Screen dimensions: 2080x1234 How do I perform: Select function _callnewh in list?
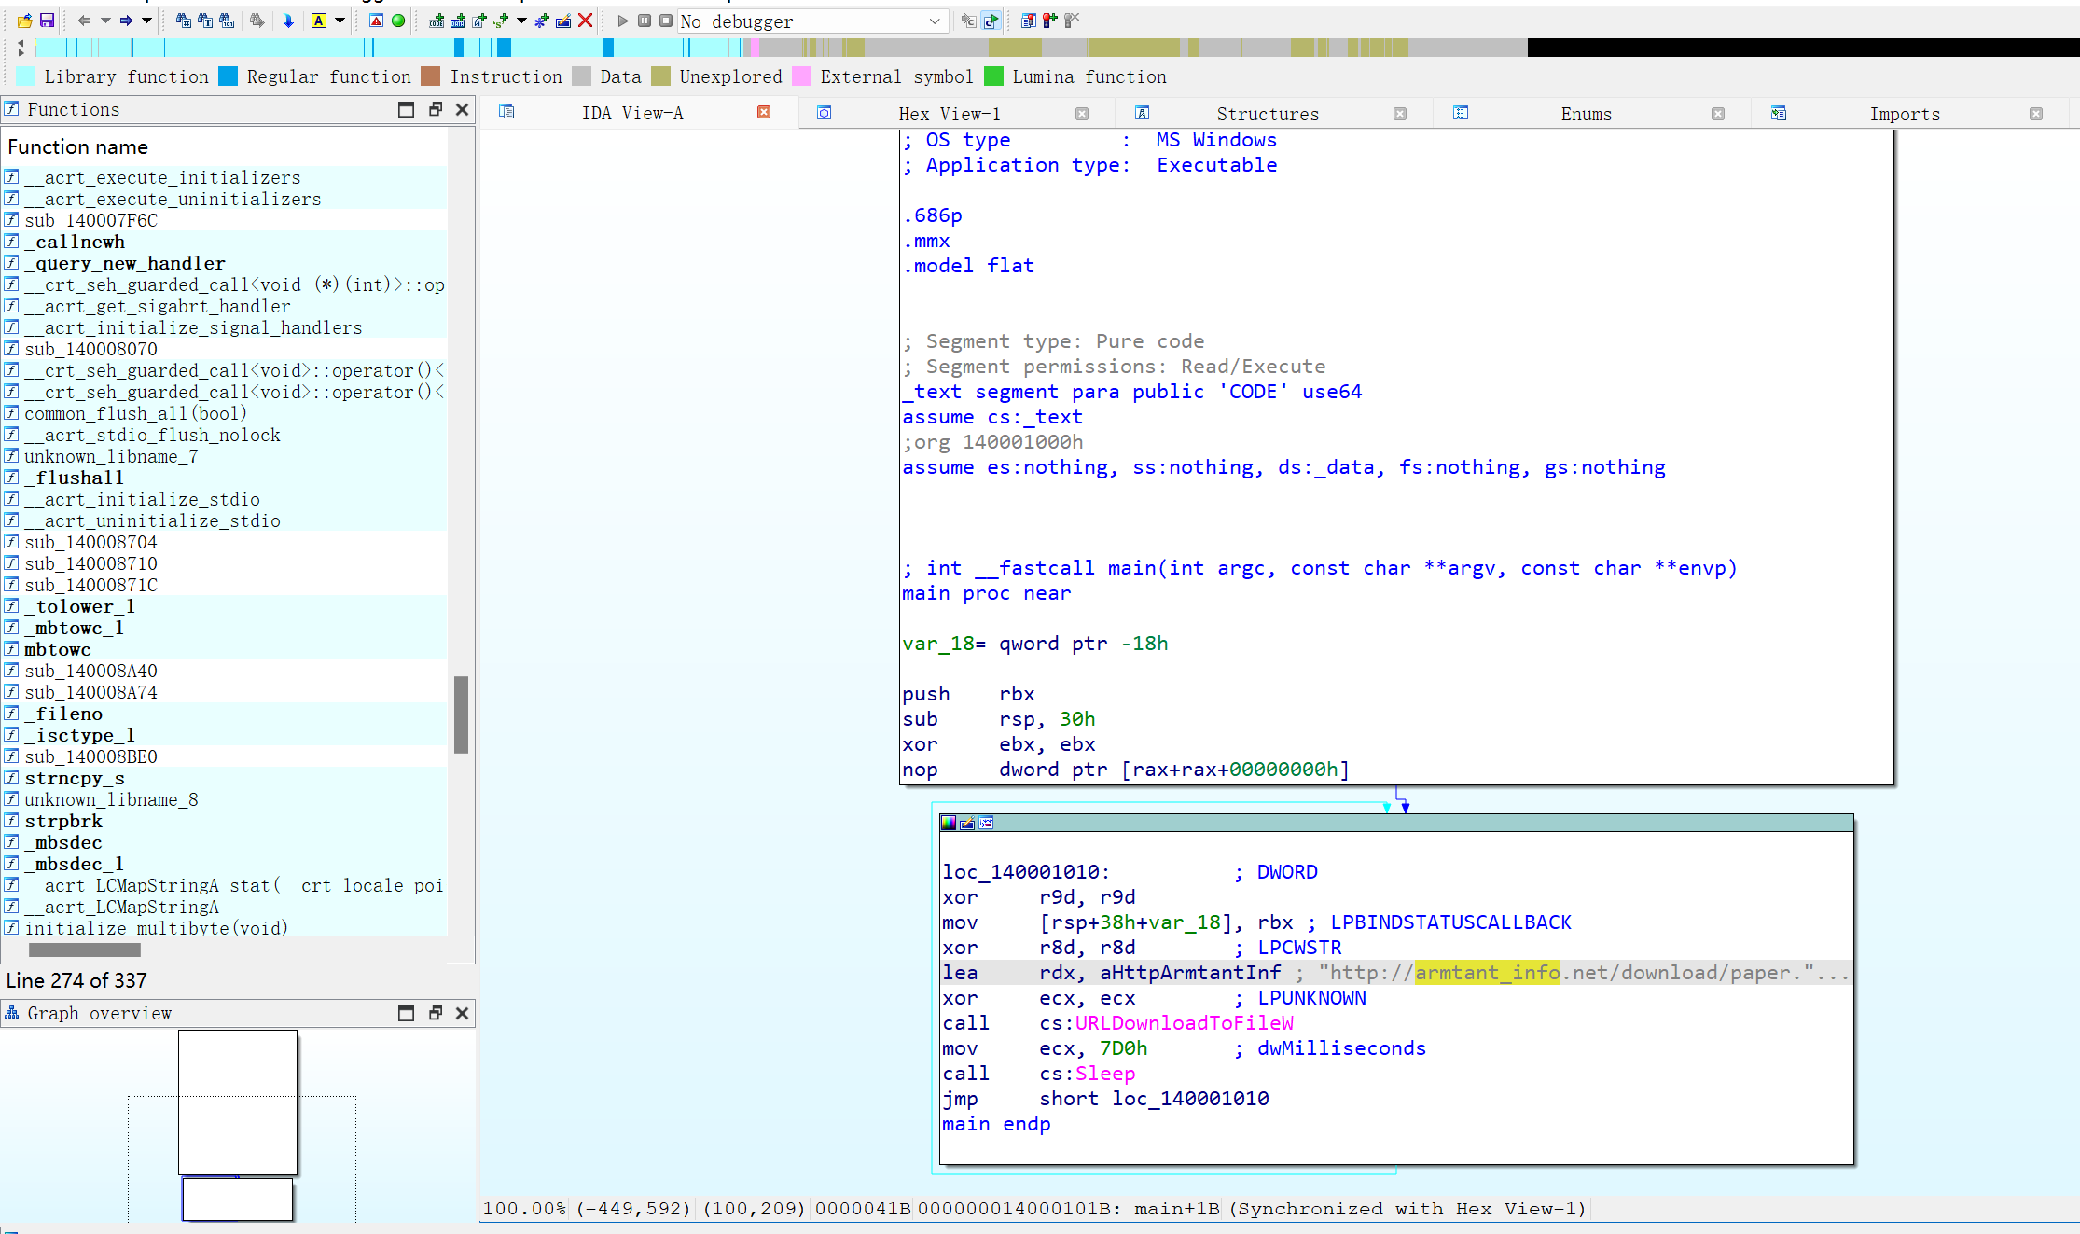click(x=225, y=242)
